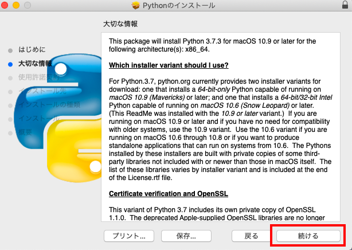Viewport: 352px width, 250px height.
Task: Click the gray bullet beside はじめに
Action: coord(10,50)
